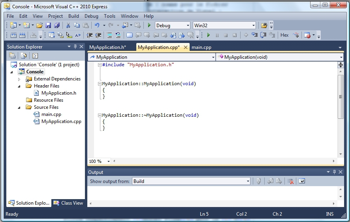
Task: Start debugging with the green play icon
Action: (149, 25)
